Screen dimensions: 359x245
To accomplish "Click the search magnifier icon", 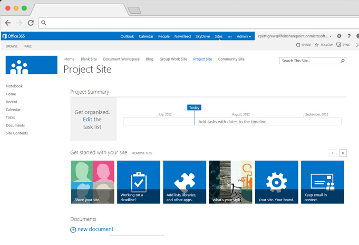I will click(x=343, y=61).
